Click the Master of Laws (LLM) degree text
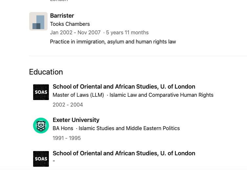 78,95
